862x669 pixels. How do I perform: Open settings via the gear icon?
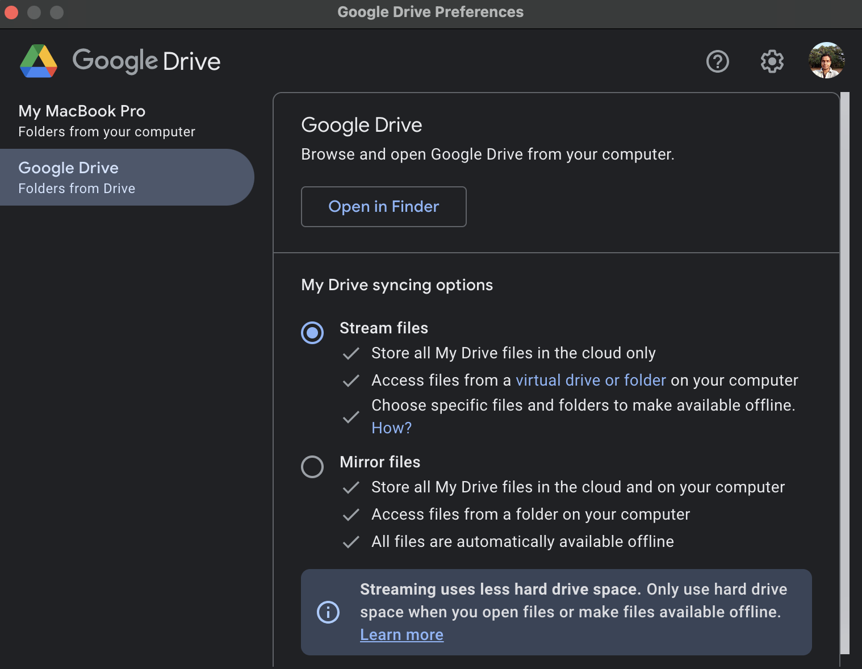point(772,61)
